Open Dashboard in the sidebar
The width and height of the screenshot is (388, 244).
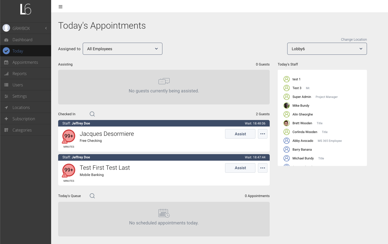(x=26, y=40)
